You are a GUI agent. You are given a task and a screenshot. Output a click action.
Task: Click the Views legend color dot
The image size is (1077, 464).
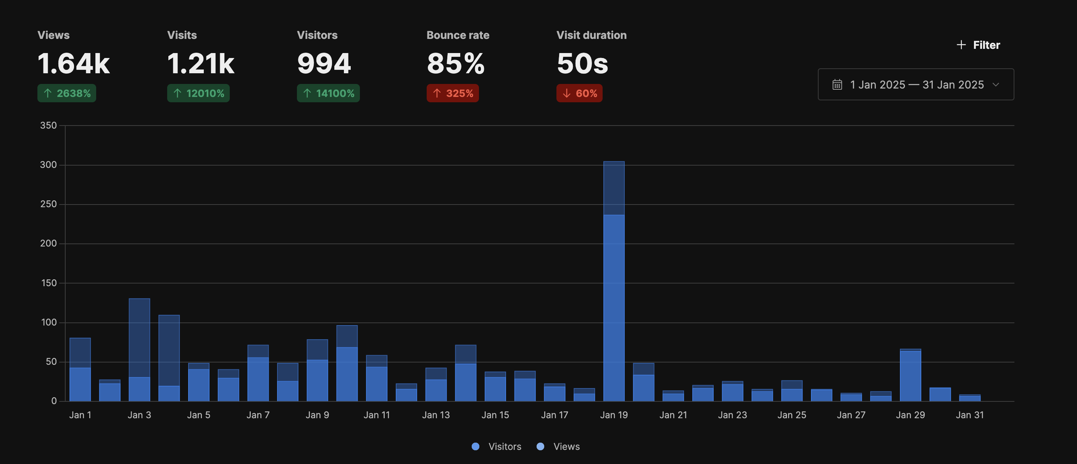[x=540, y=446]
